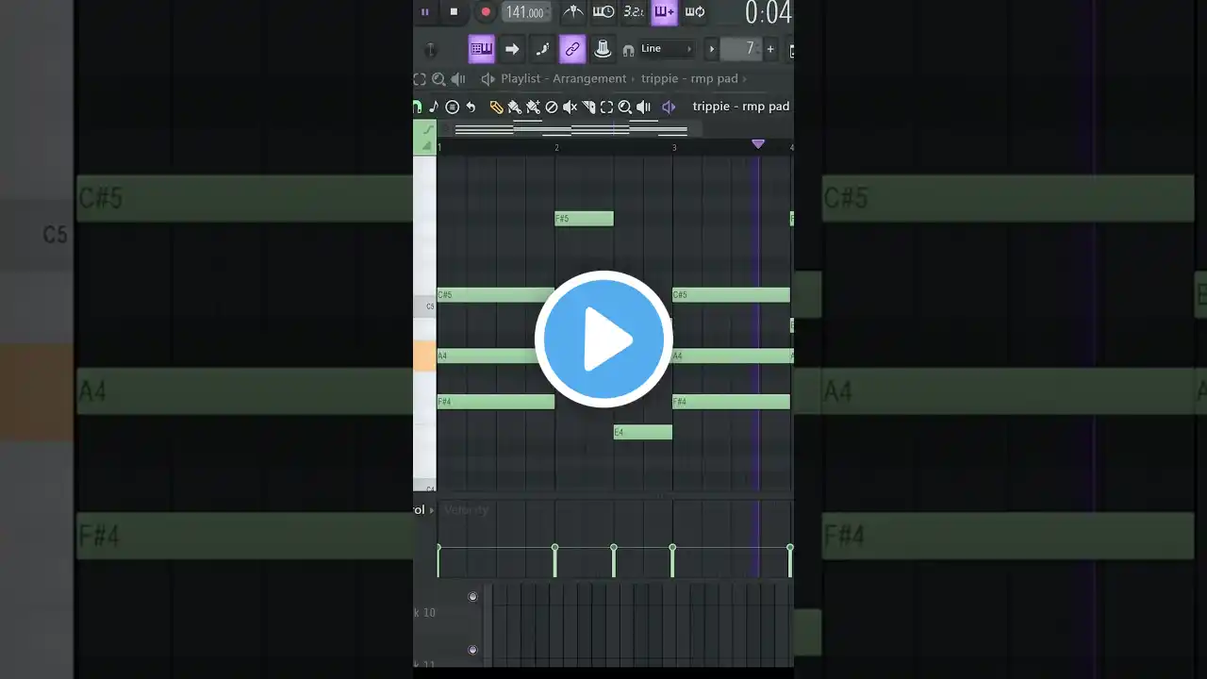Viewport: 1207px width, 679px height.
Task: Open the Line snap dropdown
Action: coord(666,49)
